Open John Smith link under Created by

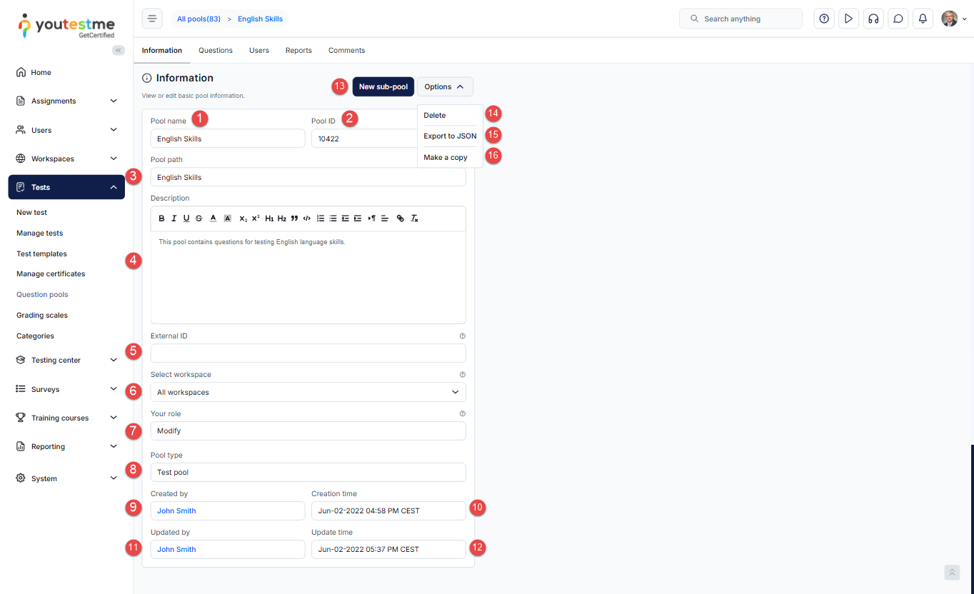176,511
